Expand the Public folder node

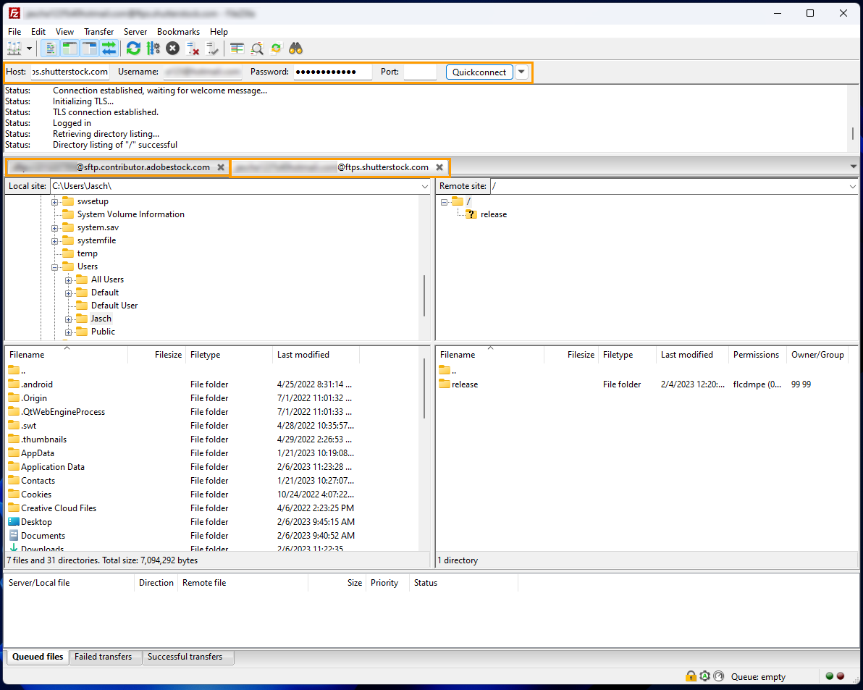click(68, 332)
